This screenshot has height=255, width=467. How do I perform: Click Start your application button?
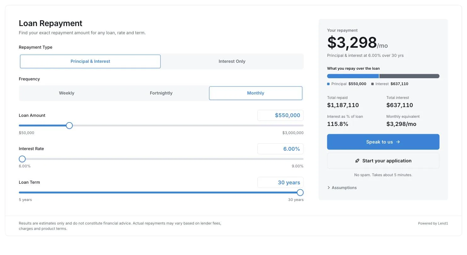[383, 161]
